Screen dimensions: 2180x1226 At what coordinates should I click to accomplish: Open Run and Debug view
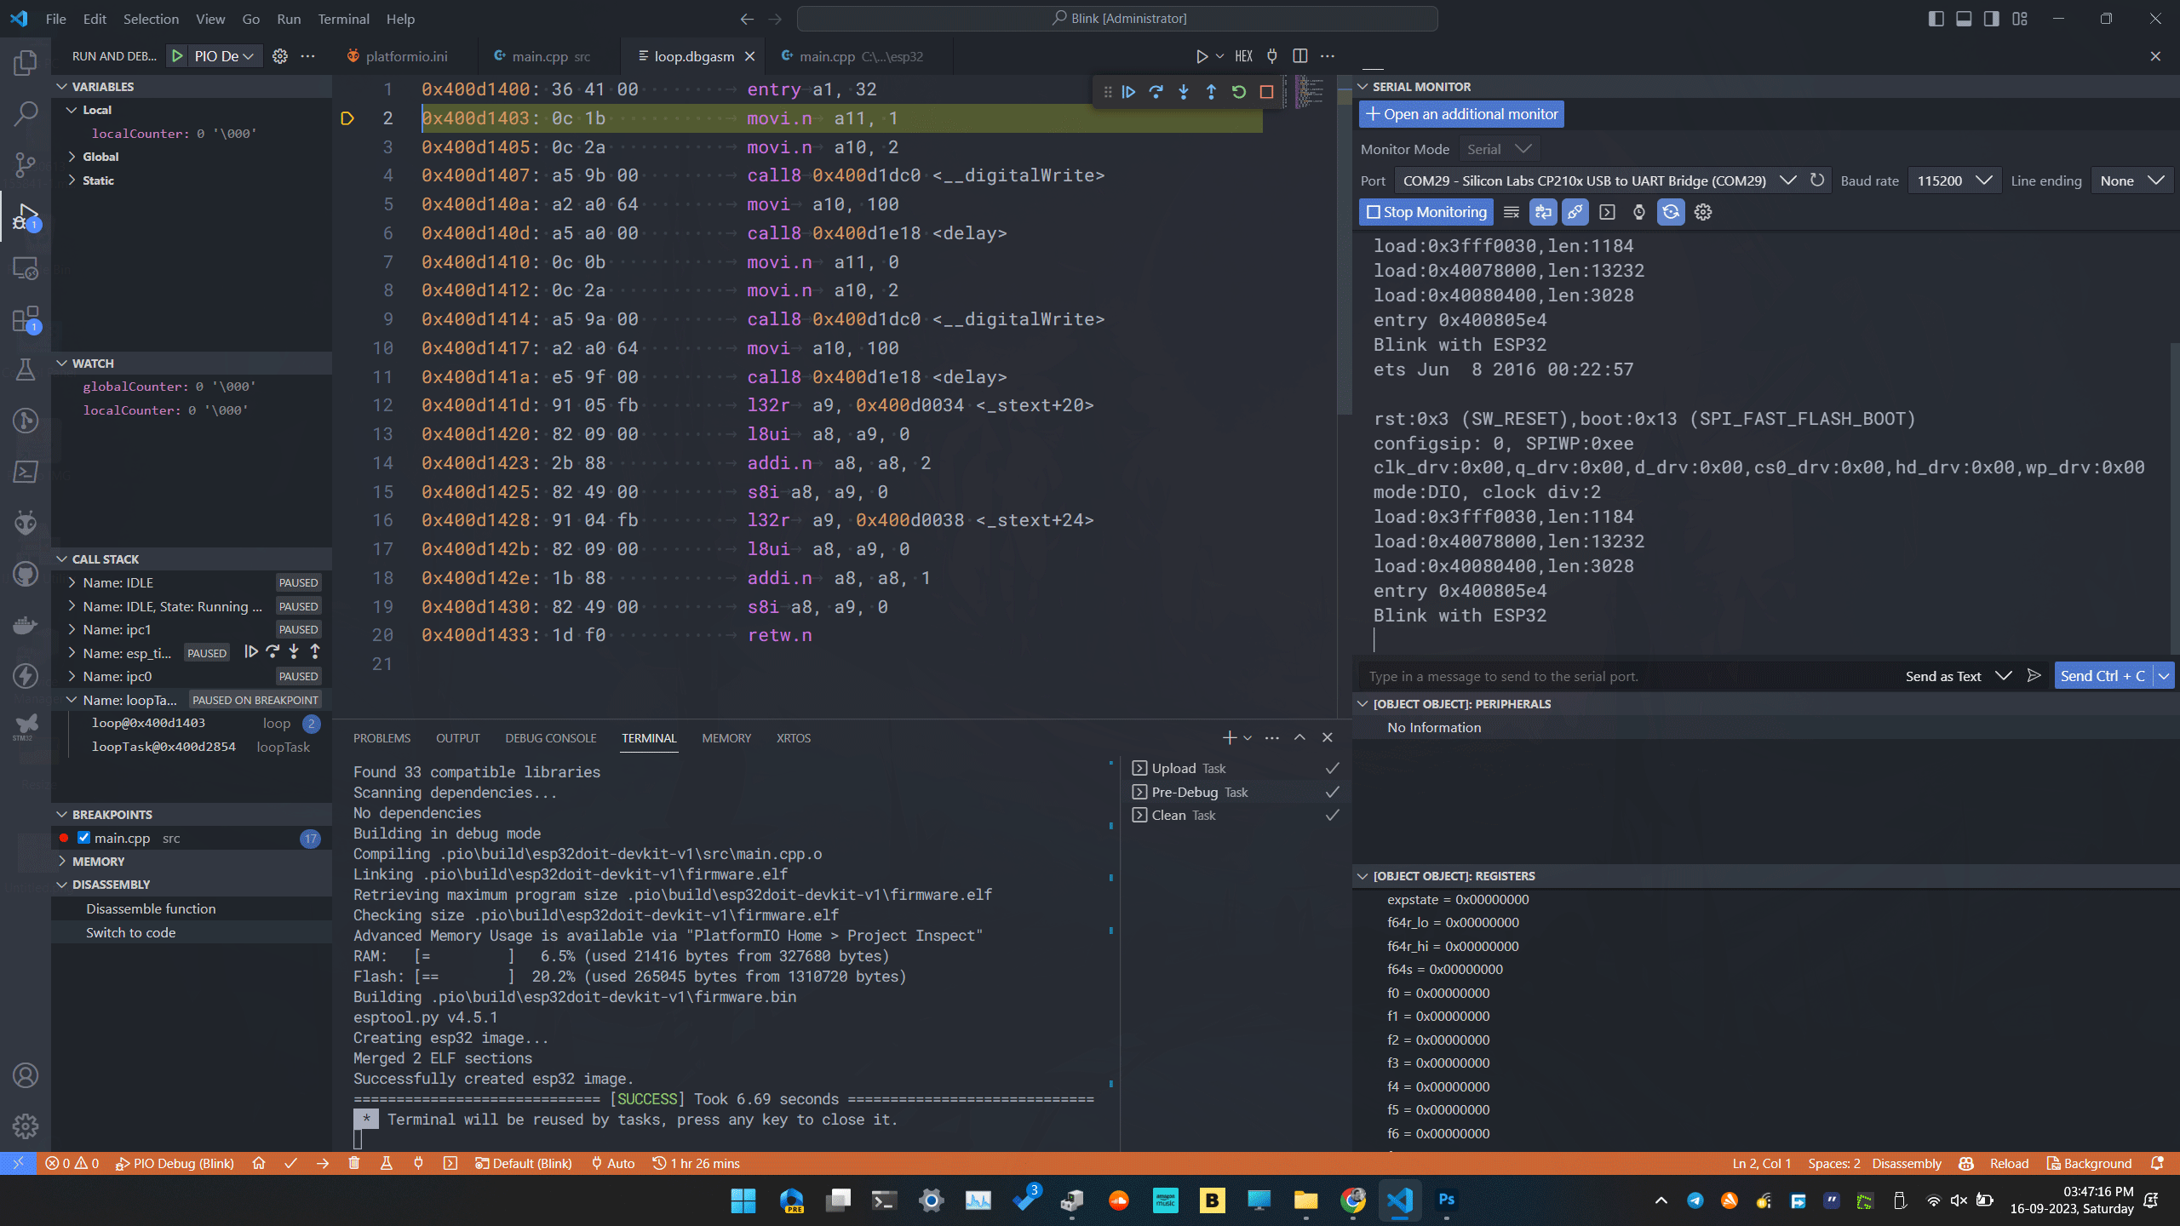[26, 216]
